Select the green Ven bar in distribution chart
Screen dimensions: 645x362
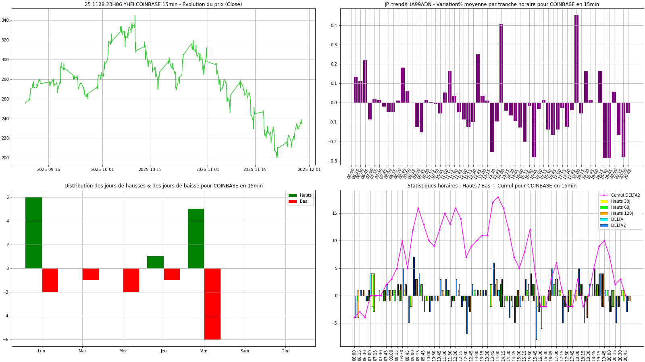tap(196, 239)
